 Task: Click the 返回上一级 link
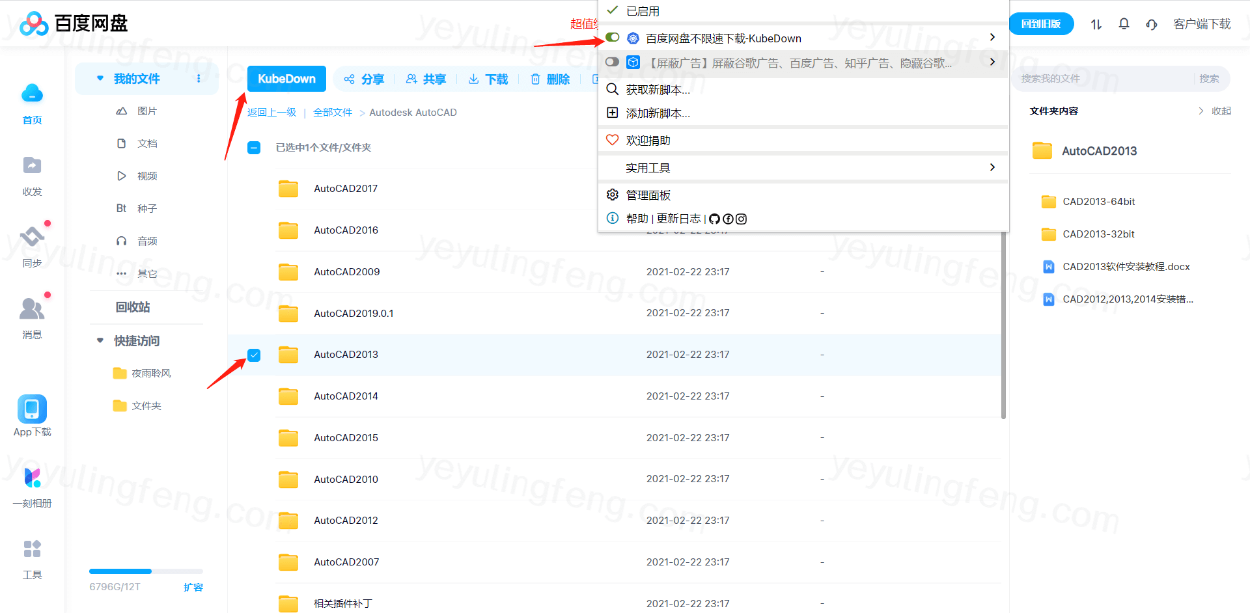tap(272, 113)
